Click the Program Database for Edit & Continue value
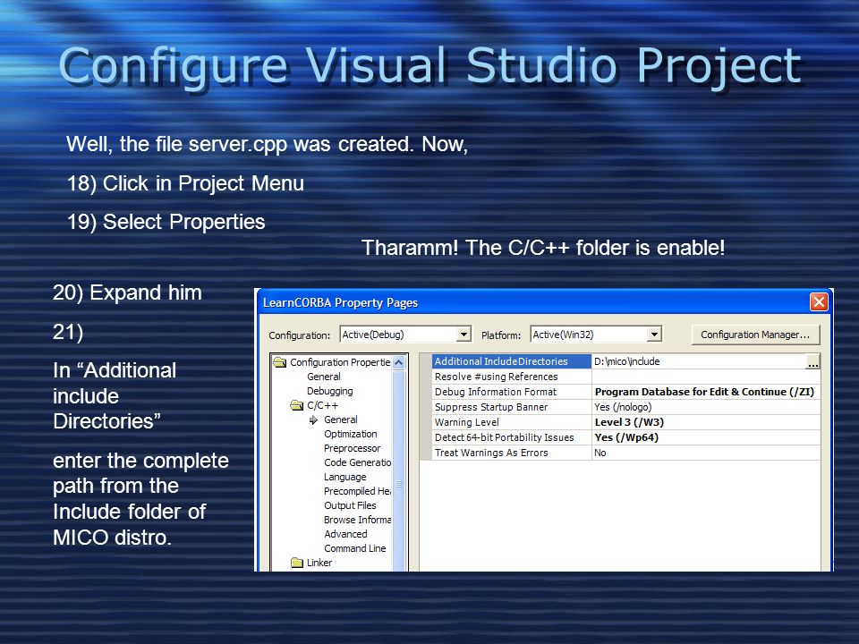The image size is (859, 644). (704, 392)
